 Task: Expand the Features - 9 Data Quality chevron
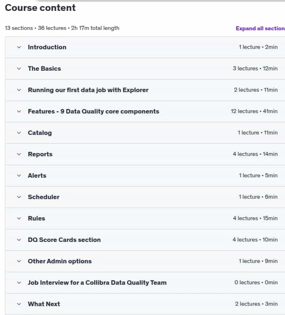[x=19, y=111]
